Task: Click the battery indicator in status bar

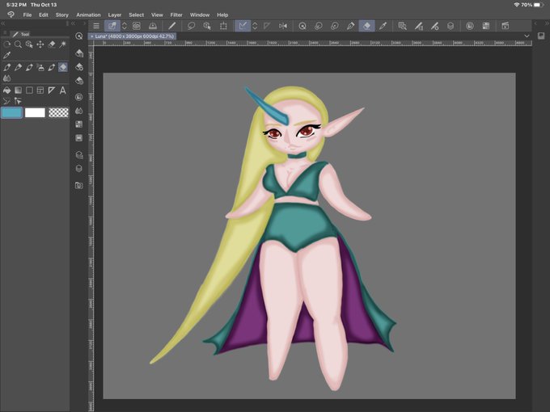Action: [539, 5]
